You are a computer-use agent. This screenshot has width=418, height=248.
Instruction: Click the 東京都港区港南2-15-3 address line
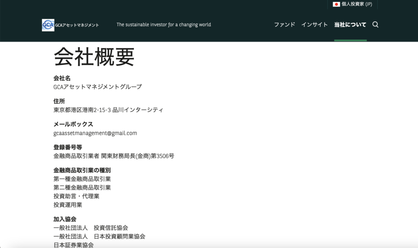coord(108,110)
